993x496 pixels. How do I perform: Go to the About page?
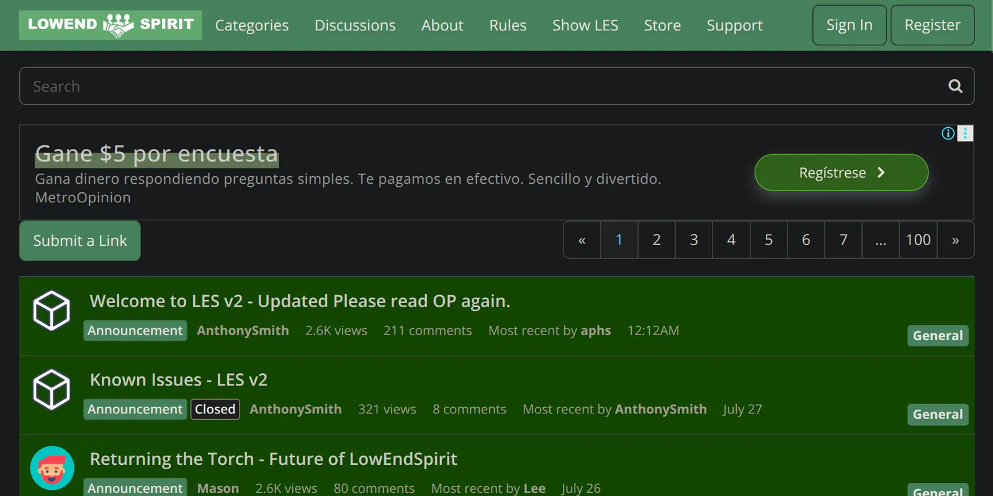click(x=443, y=25)
